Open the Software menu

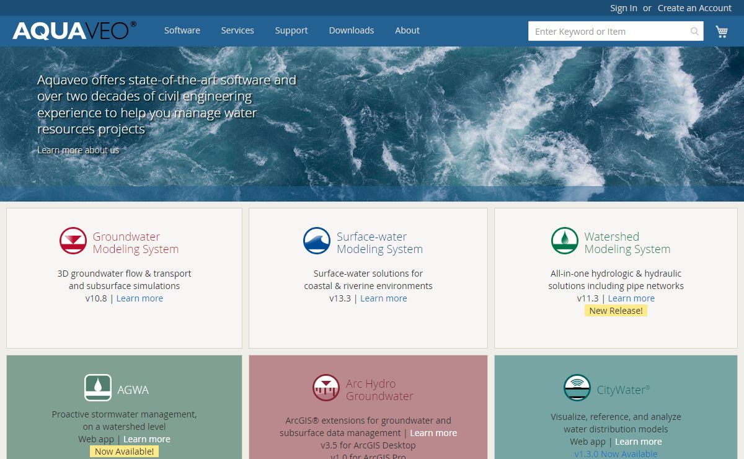tap(182, 30)
